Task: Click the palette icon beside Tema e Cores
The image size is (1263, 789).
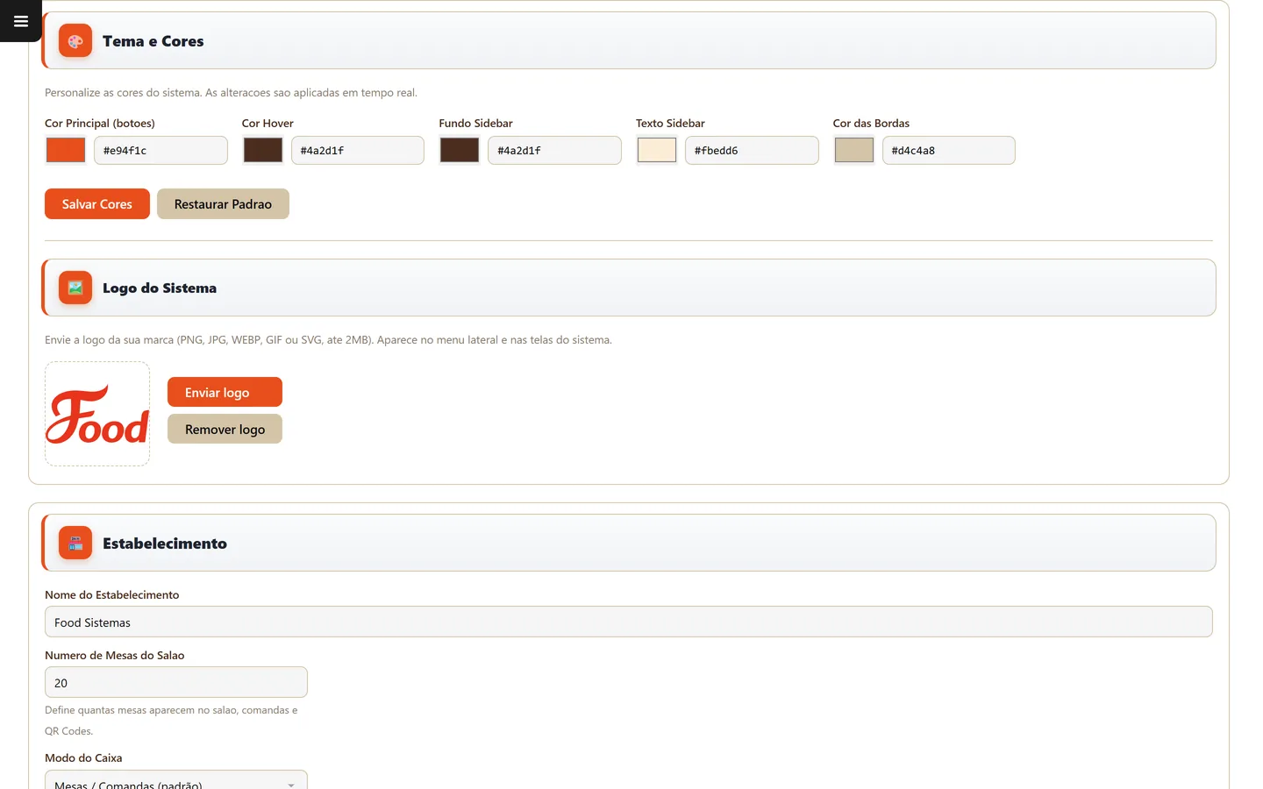Action: 75,41
